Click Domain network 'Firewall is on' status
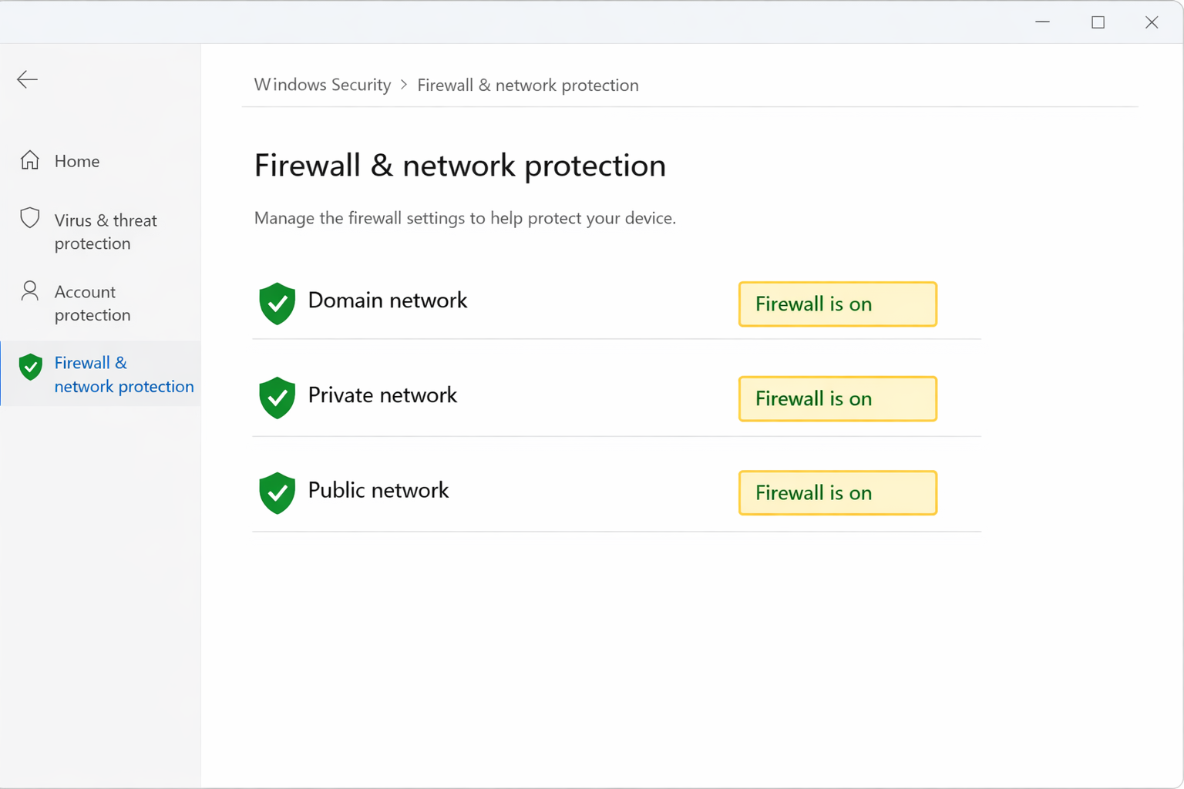 coord(837,304)
